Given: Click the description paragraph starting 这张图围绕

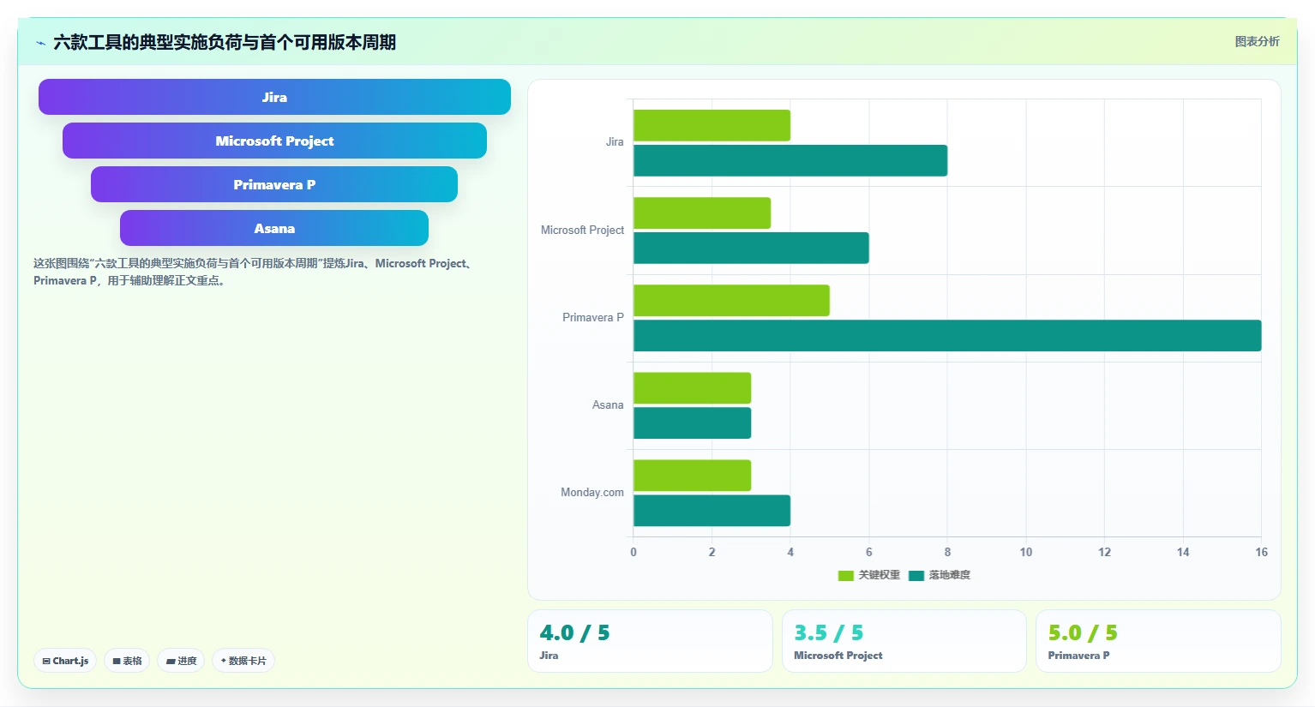Looking at the screenshot, I should [x=255, y=272].
